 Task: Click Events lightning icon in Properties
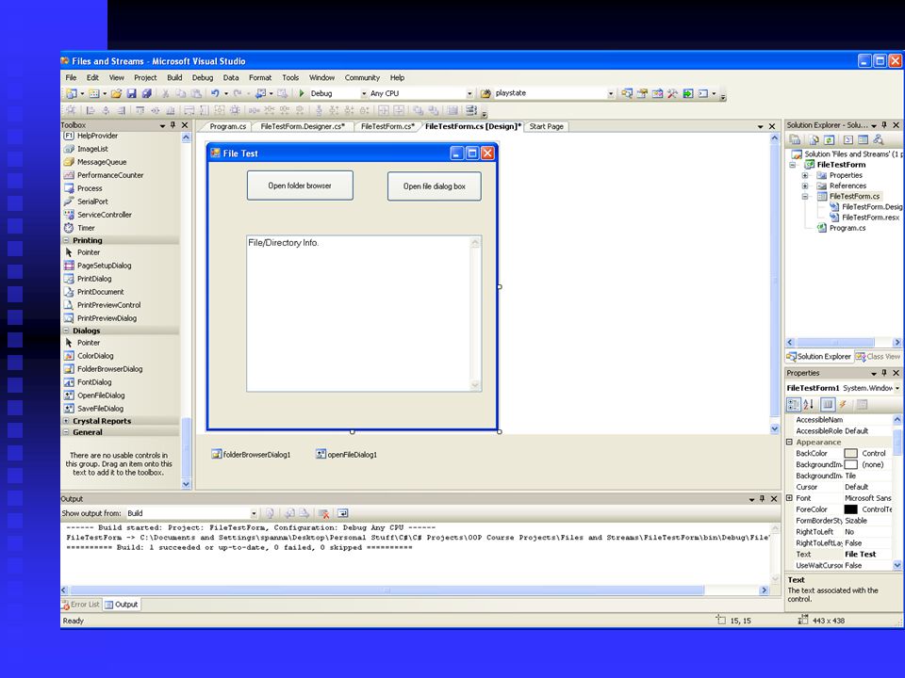pos(843,405)
